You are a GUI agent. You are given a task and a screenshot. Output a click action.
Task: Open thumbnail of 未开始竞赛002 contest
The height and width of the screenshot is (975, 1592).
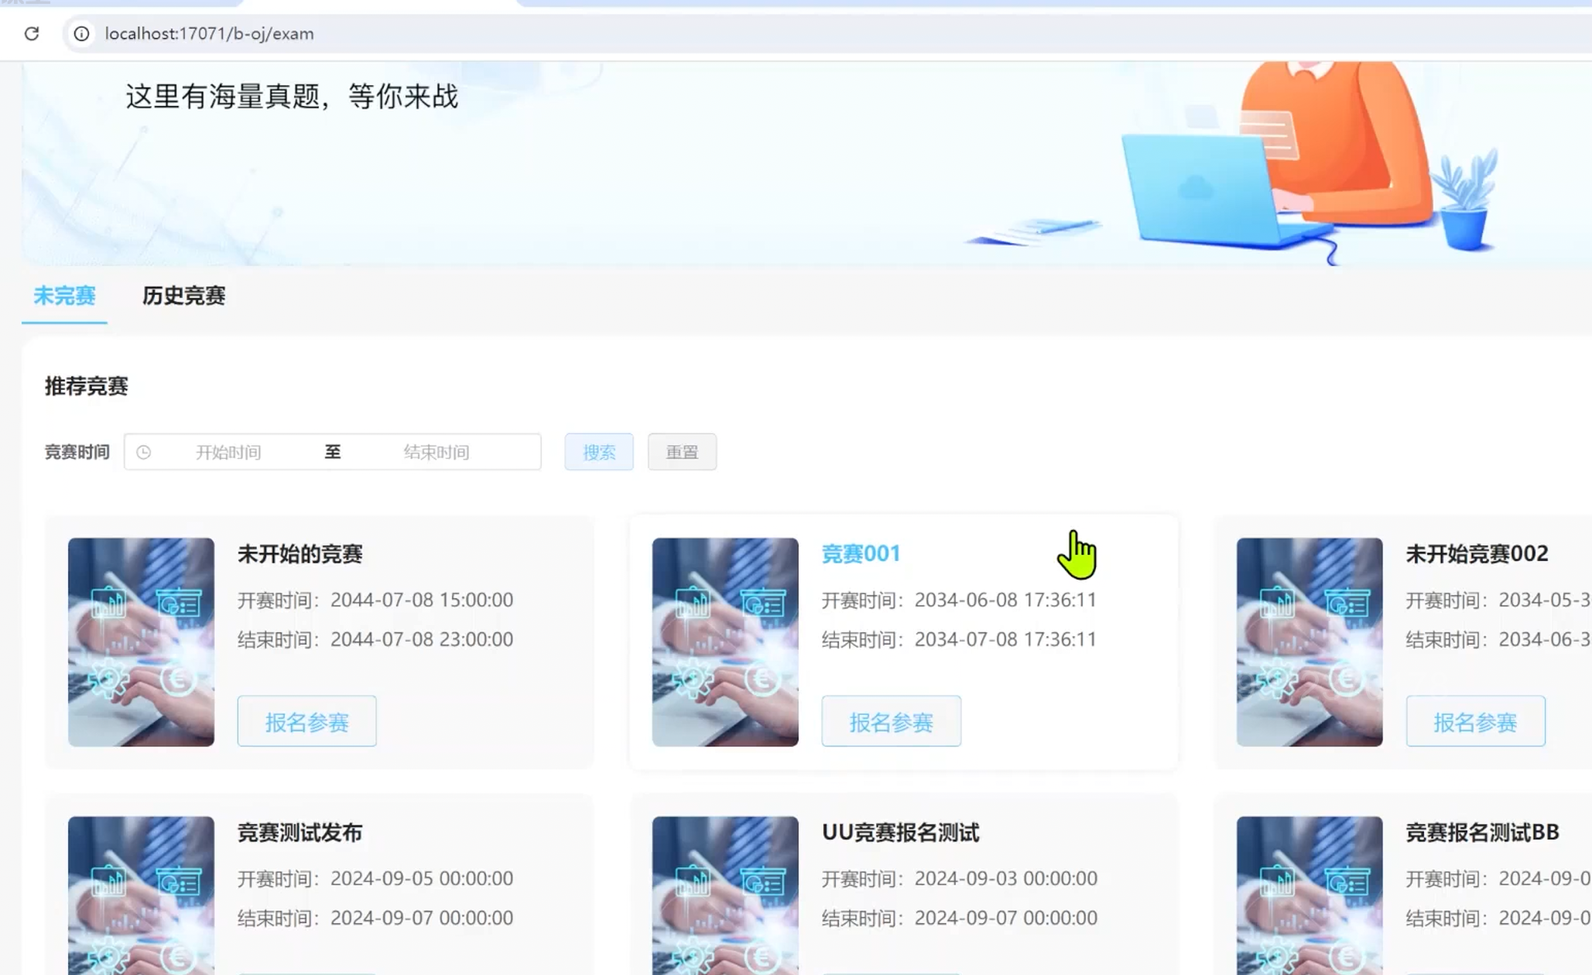(1309, 641)
